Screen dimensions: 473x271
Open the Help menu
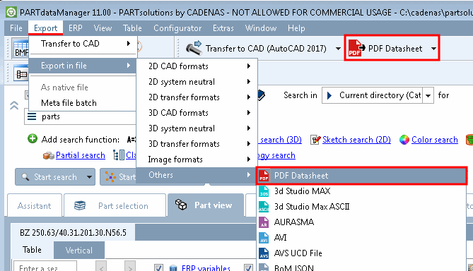(296, 28)
